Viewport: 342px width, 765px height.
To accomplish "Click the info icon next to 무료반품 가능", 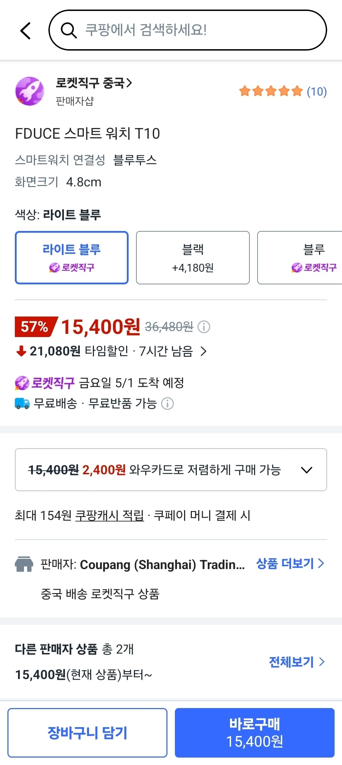I will click(167, 404).
